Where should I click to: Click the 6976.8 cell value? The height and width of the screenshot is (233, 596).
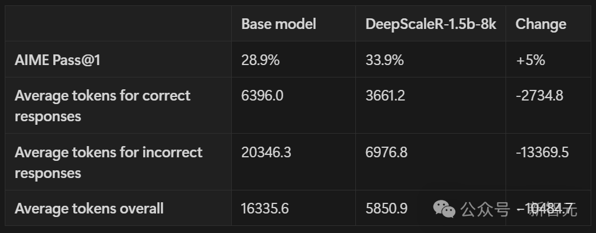click(x=386, y=153)
